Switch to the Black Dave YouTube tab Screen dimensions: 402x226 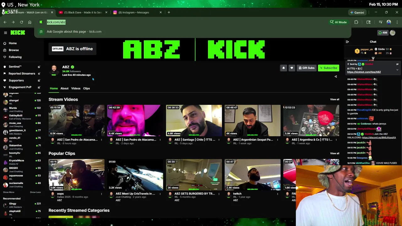tap(83, 13)
